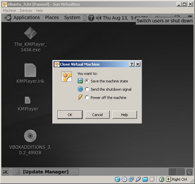Screen dimensions: 195x184
Task: Maximize the VirtualBox window
Action: [184, 4]
